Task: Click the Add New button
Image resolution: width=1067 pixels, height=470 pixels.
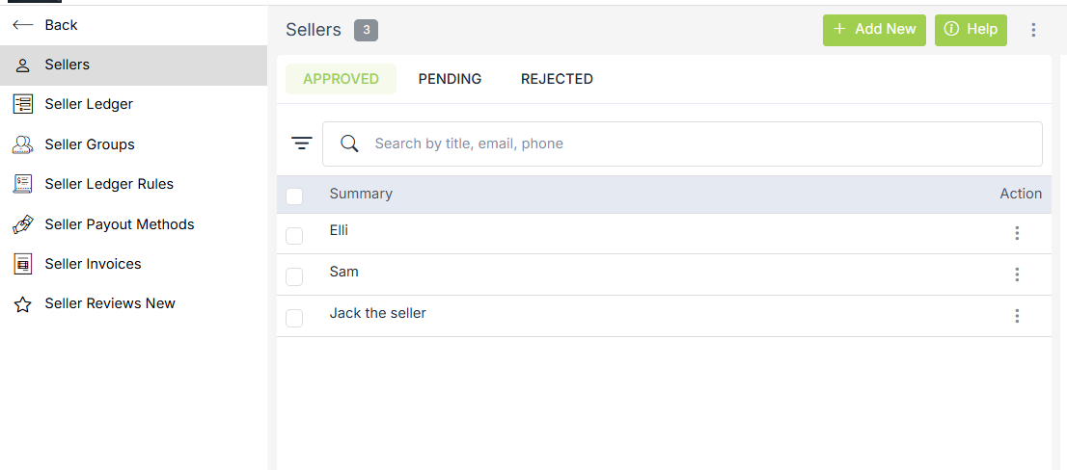Action: 874,30
